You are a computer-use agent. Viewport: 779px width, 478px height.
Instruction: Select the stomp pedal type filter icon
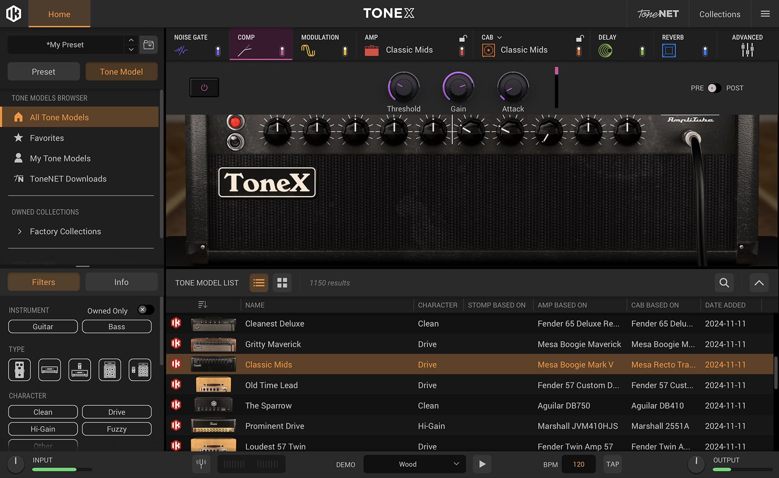click(20, 370)
